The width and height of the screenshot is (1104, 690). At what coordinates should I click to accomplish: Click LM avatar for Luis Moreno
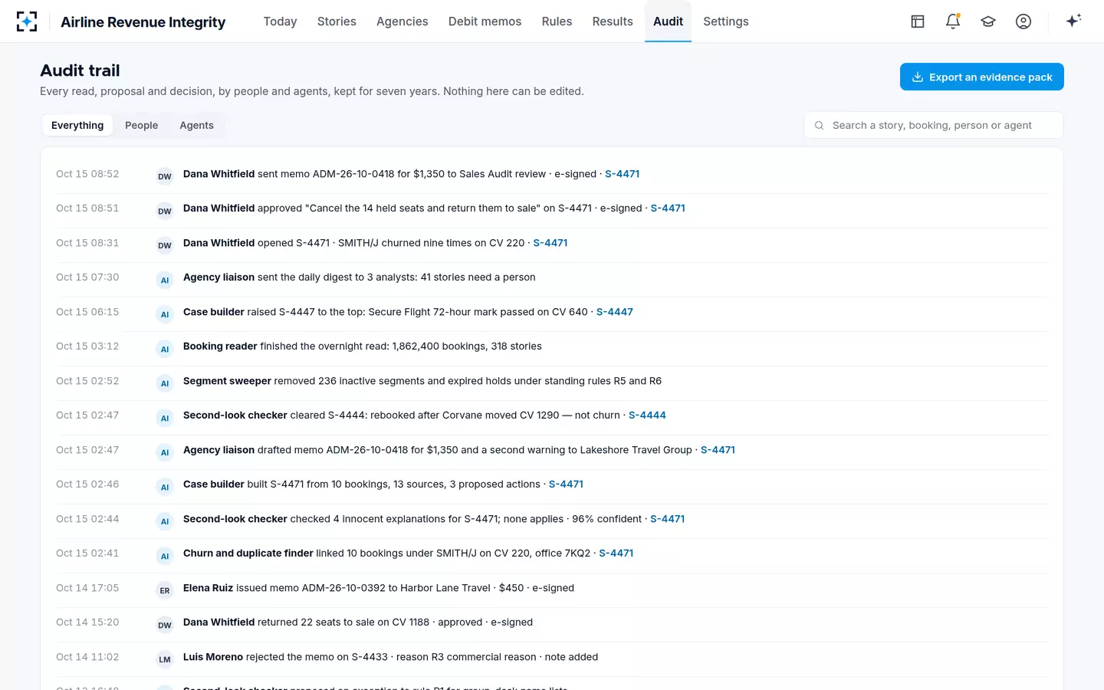point(165,659)
